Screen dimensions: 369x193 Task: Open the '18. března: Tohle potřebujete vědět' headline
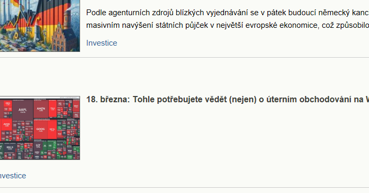pyautogui.click(x=227, y=99)
